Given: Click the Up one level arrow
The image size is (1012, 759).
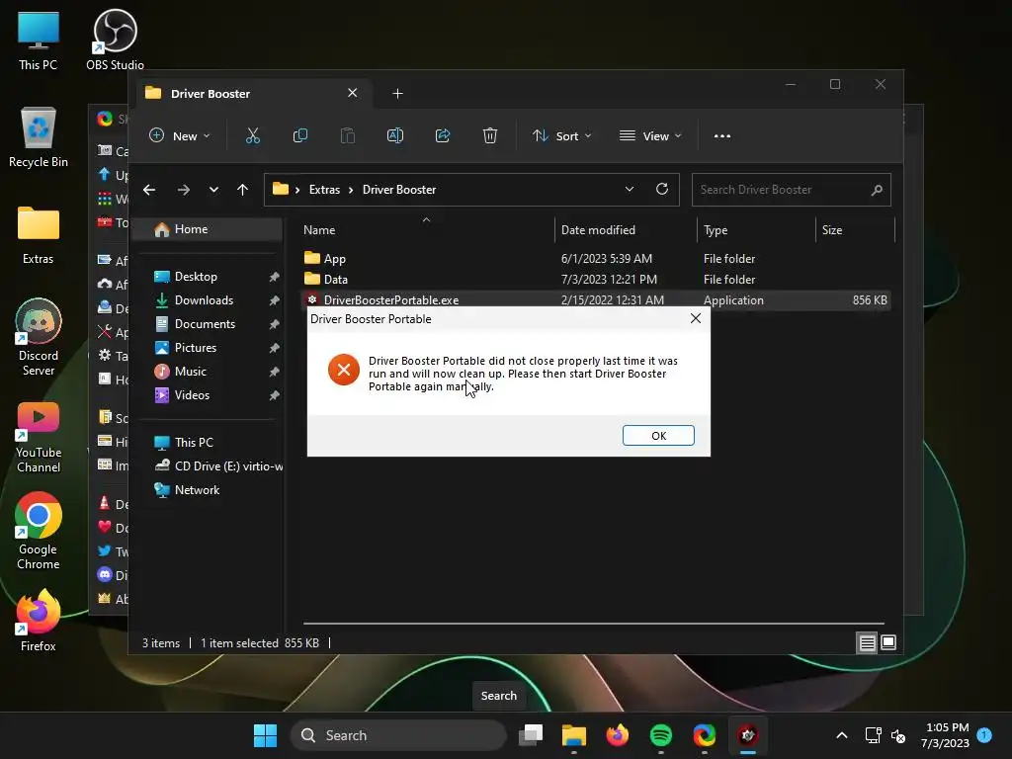Looking at the screenshot, I should (x=243, y=190).
